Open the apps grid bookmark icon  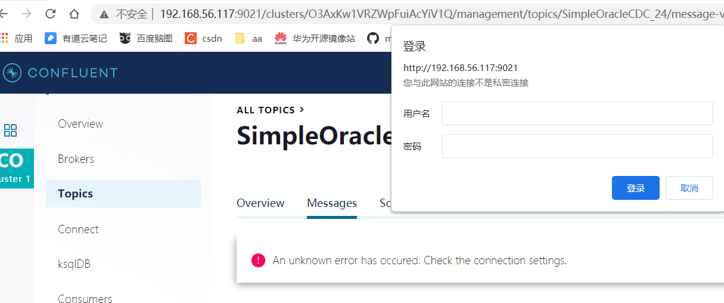point(5,38)
